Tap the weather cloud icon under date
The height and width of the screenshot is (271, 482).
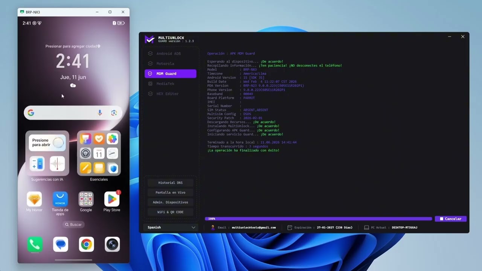pos(73,85)
